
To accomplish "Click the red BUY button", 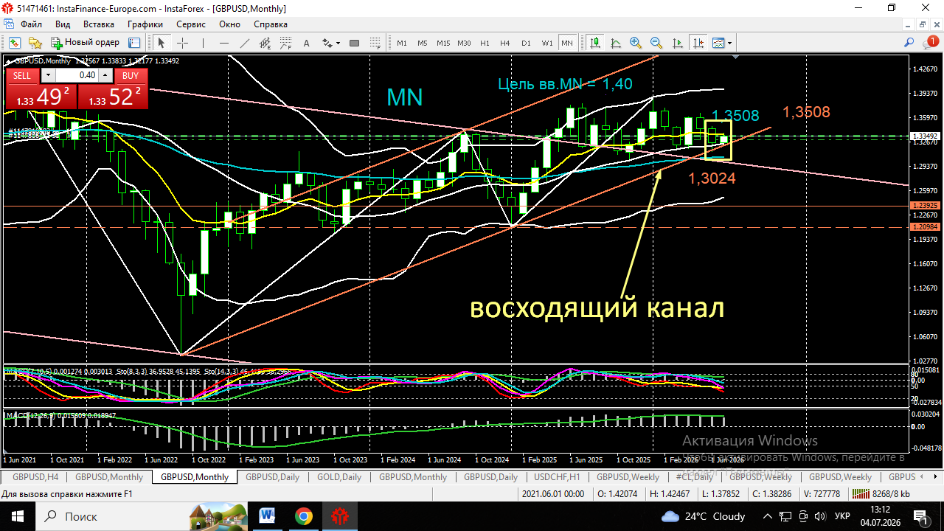I will [131, 75].
